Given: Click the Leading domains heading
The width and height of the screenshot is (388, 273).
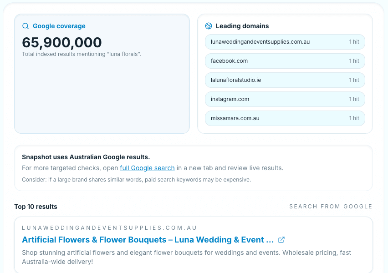Looking at the screenshot, I should pyautogui.click(x=242, y=26).
